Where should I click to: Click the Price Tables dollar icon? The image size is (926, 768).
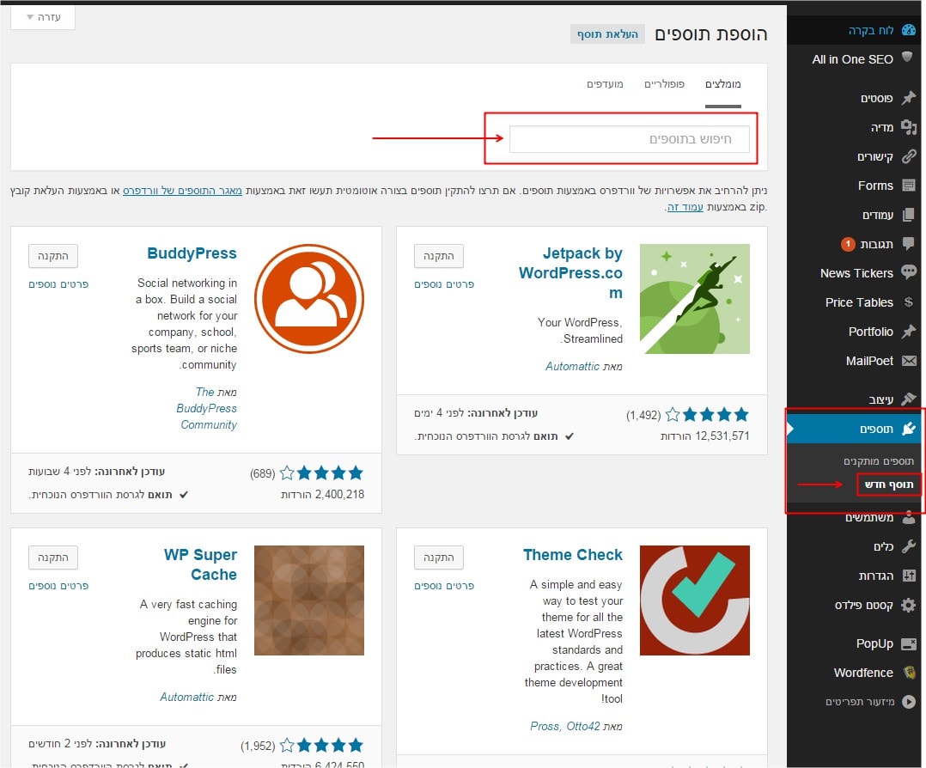tap(909, 302)
